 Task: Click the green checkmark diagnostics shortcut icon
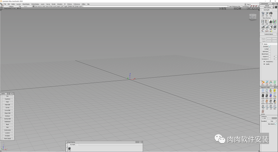point(275,21)
